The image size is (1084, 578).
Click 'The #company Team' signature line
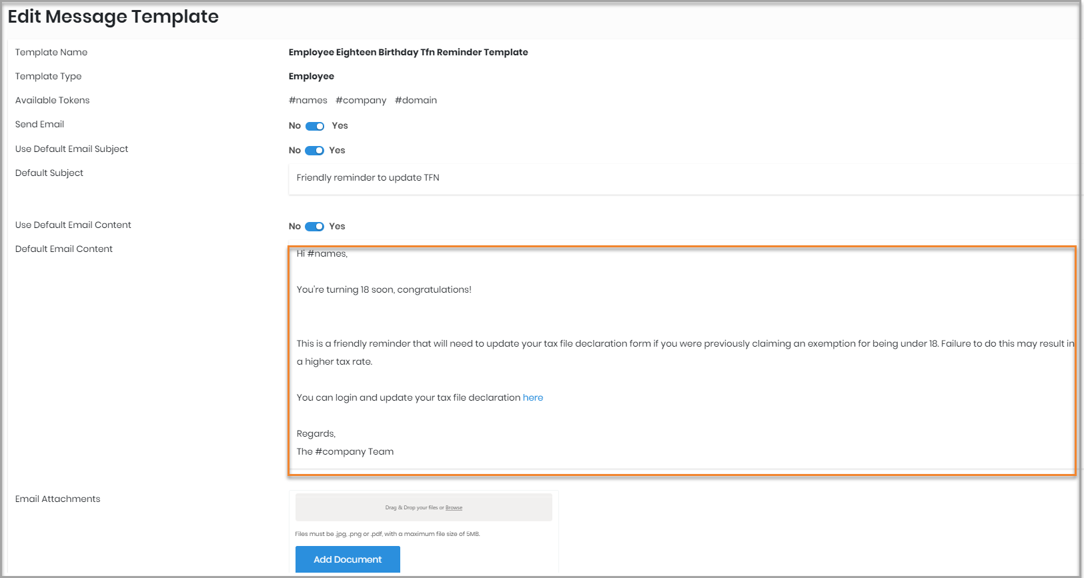click(x=345, y=452)
